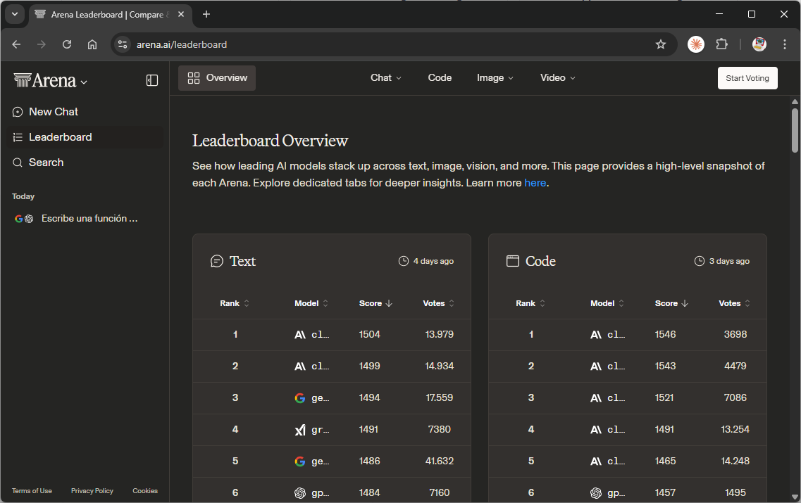Viewport: 801px width, 503px height.
Task: Open rank 3 Google model in Text table
Action: (x=312, y=398)
